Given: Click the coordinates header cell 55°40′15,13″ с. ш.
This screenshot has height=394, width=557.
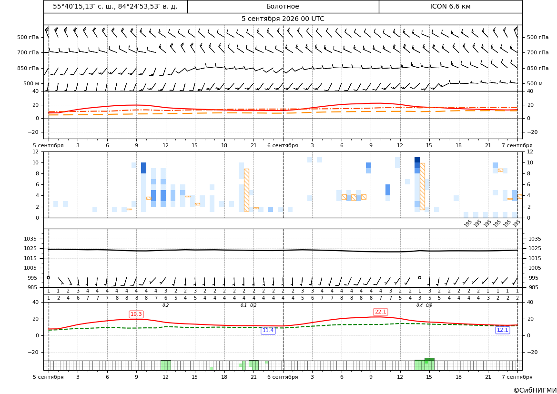Looking at the screenshot, I should pos(115,6).
